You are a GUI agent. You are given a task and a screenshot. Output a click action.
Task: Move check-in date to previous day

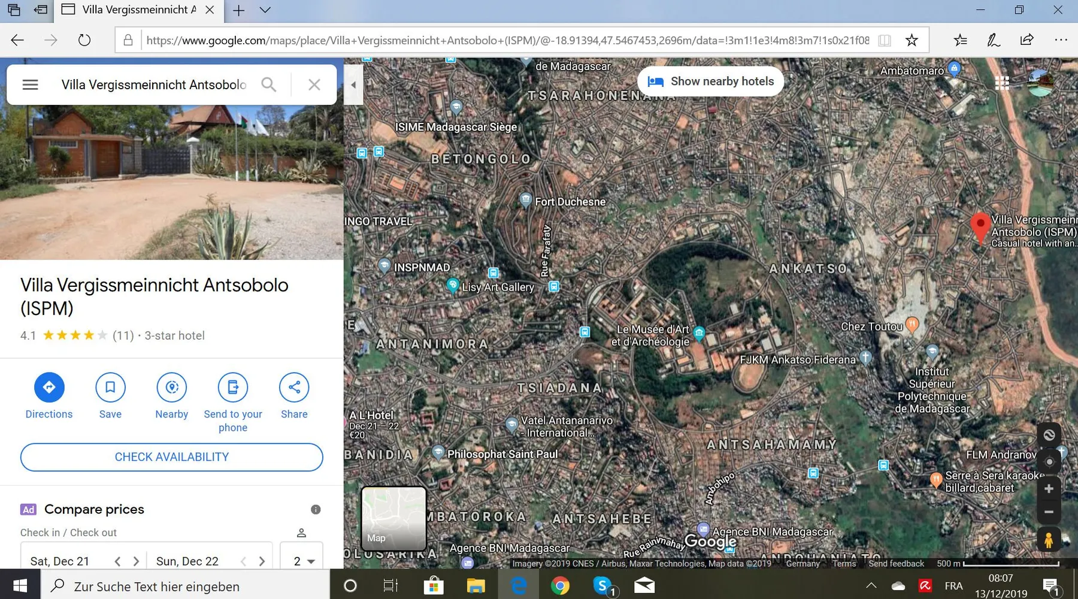tap(117, 561)
